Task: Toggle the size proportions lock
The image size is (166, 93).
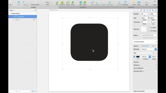Action: 149,18
